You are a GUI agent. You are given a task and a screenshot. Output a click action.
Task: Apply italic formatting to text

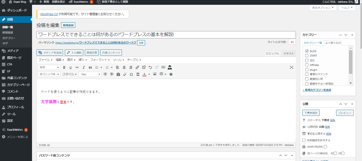[84, 67]
